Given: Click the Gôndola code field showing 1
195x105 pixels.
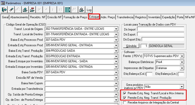Looking at the screenshot, I should coord(144,46).
